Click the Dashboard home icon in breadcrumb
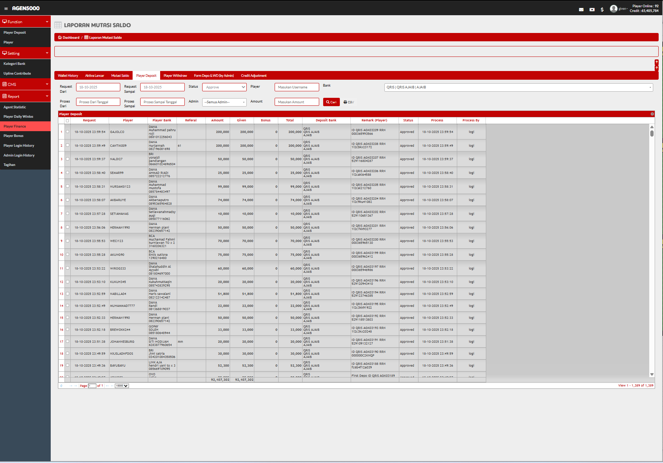This screenshot has height=463, width=663. (60, 38)
